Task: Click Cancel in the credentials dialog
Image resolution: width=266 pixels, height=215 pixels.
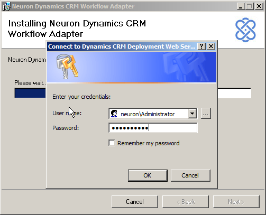Action: [190, 175]
